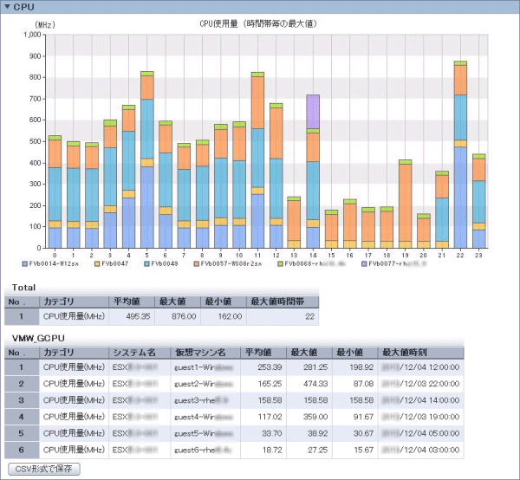
Task: Click the purple bar segment at hour 14
Action: (x=313, y=111)
